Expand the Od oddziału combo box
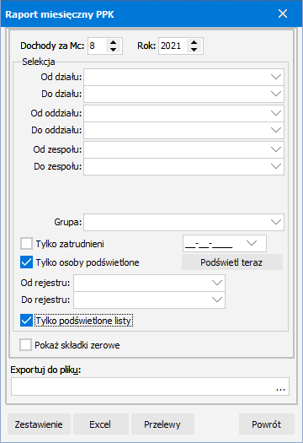 (x=276, y=113)
